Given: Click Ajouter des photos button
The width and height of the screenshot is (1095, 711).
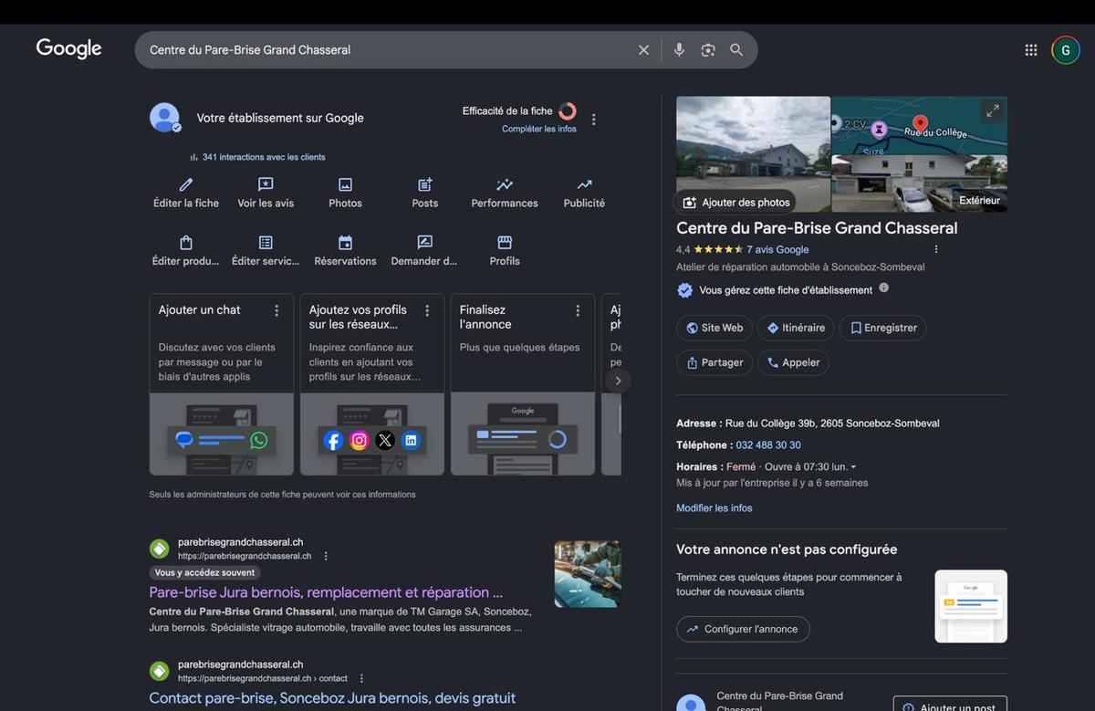Looking at the screenshot, I should click(x=735, y=202).
